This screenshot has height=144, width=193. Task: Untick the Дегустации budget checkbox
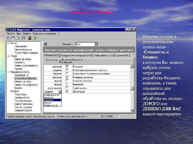[x=67, y=91]
